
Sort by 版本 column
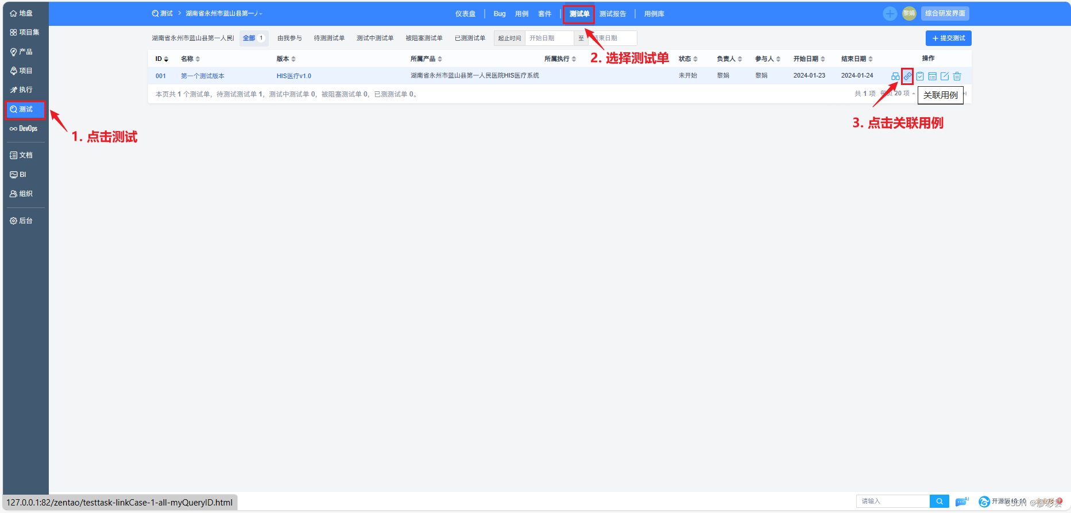286,59
